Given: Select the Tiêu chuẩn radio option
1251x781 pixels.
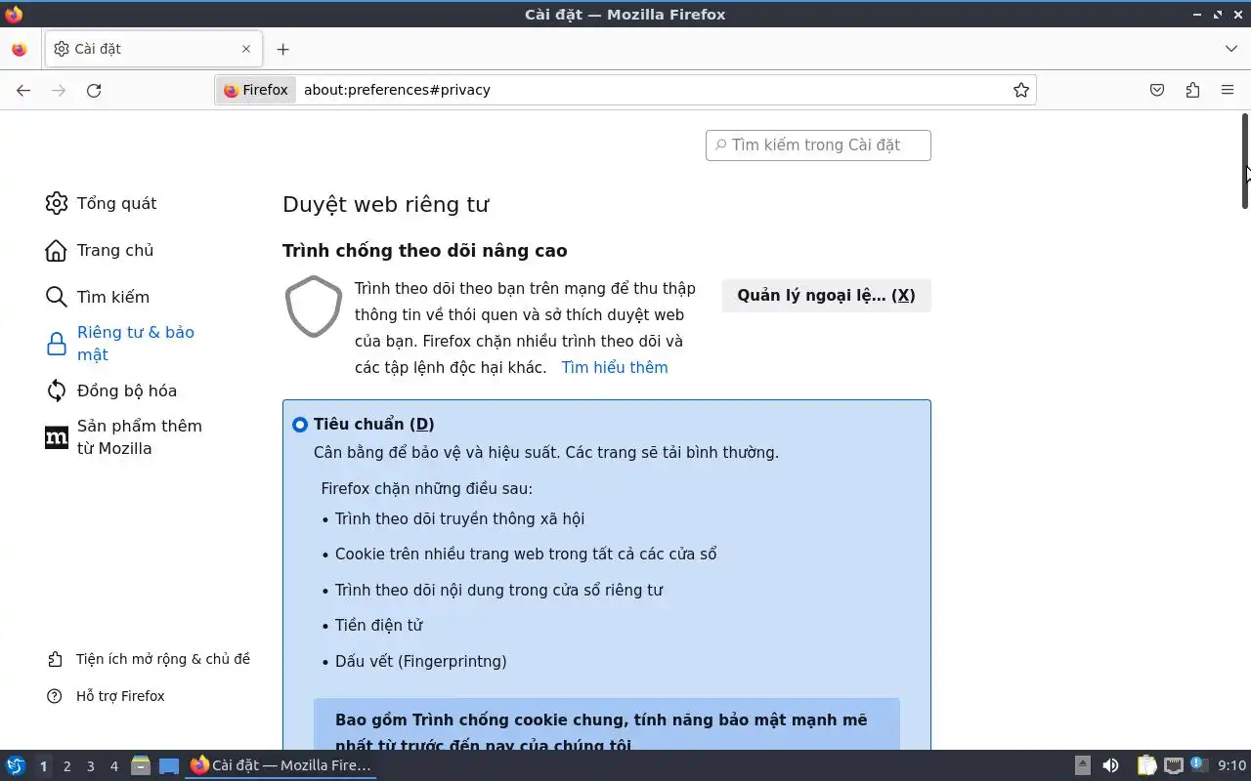Looking at the screenshot, I should pyautogui.click(x=300, y=425).
